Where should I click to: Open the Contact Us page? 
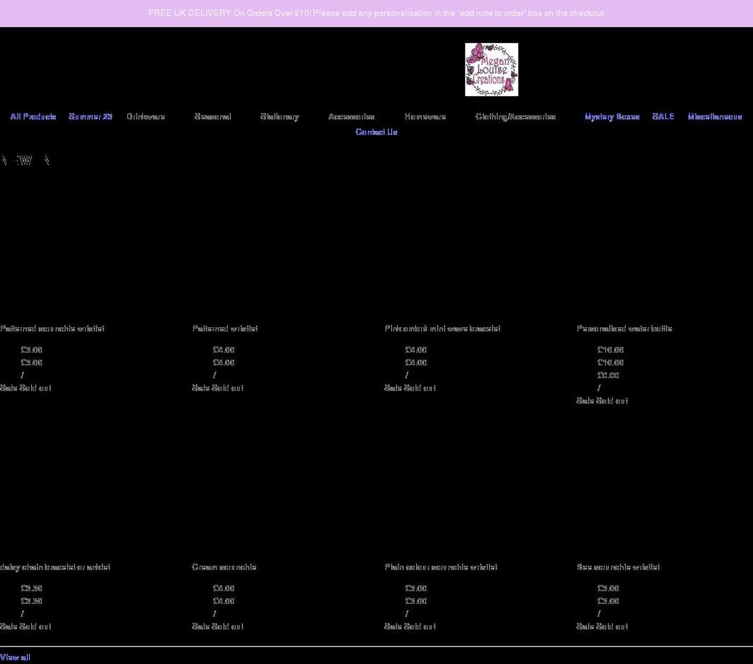coord(376,132)
